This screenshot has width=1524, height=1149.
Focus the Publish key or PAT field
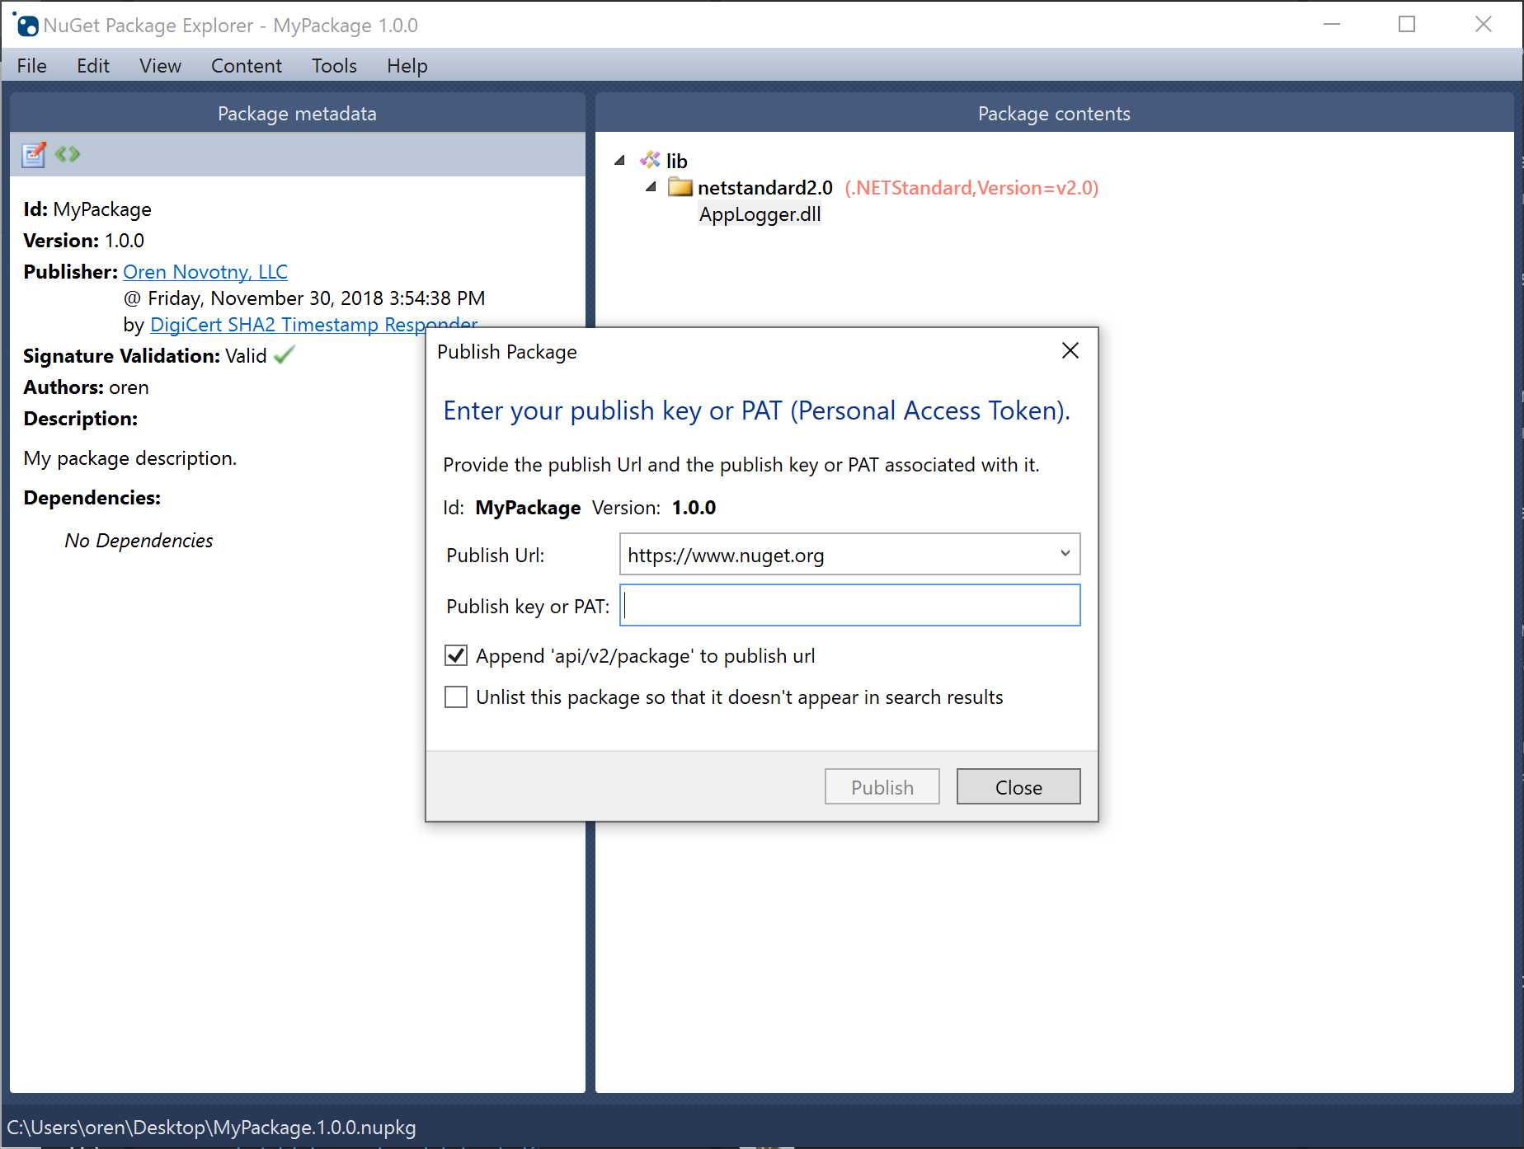(850, 606)
